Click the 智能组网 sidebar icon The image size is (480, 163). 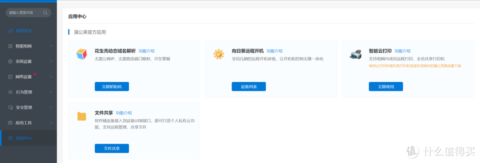10,46
